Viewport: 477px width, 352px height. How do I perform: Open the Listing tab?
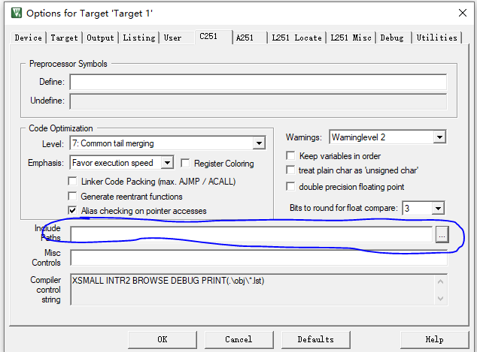[x=139, y=38]
